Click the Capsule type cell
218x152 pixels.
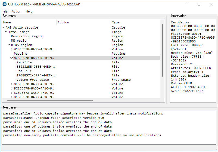click(x=118, y=27)
